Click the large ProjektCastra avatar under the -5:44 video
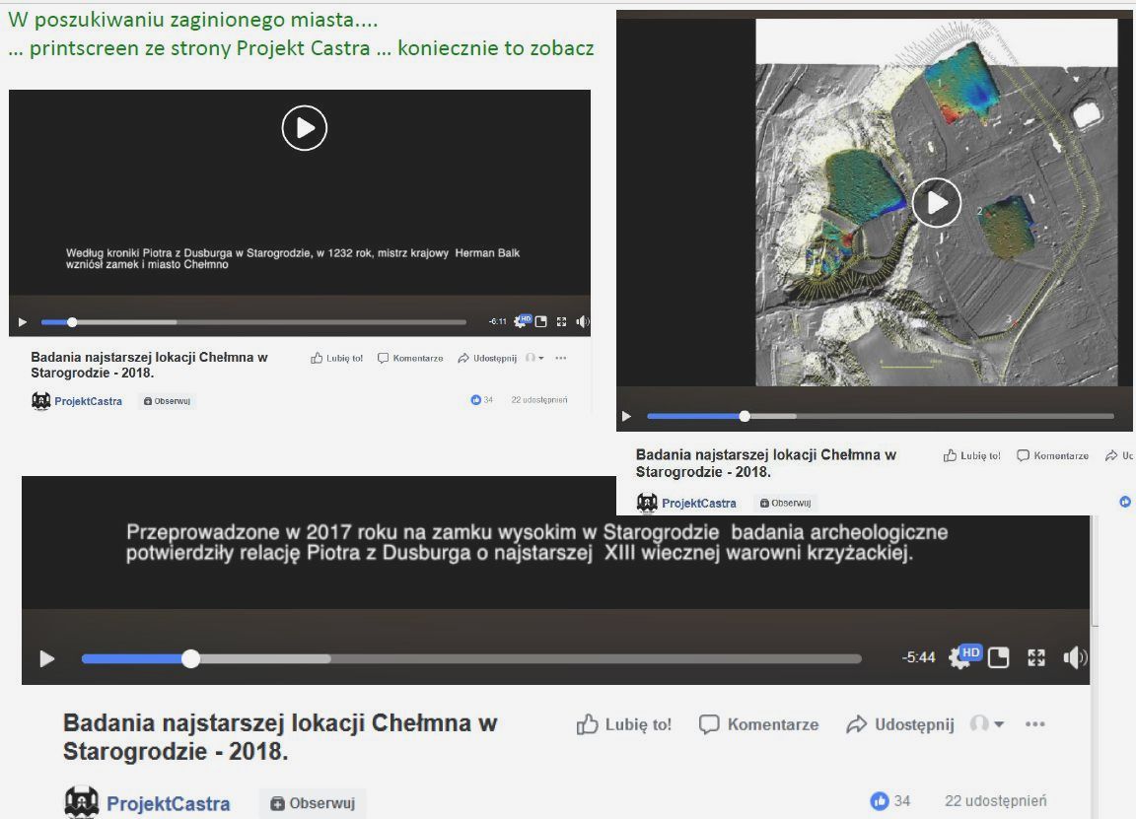1136x819 pixels. pyautogui.click(x=81, y=802)
